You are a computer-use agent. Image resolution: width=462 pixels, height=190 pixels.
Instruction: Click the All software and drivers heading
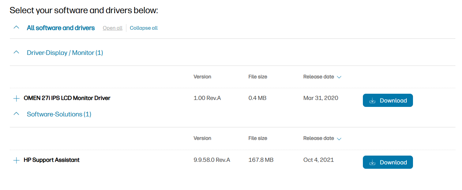(x=61, y=28)
